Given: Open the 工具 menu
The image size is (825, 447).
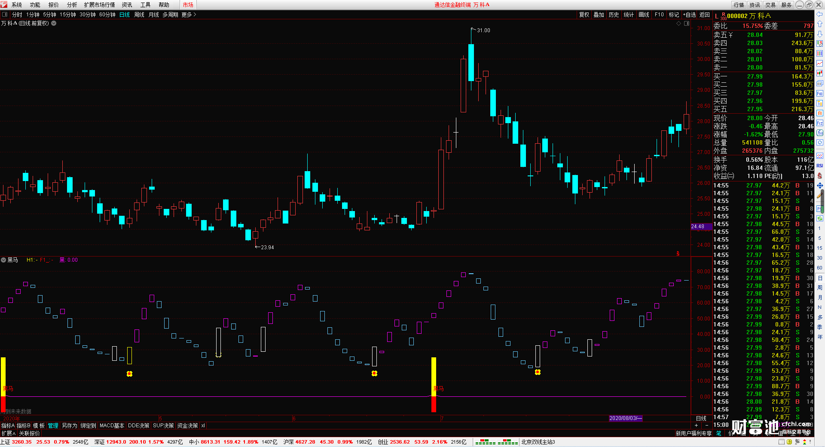Looking at the screenshot, I should coord(146,5).
